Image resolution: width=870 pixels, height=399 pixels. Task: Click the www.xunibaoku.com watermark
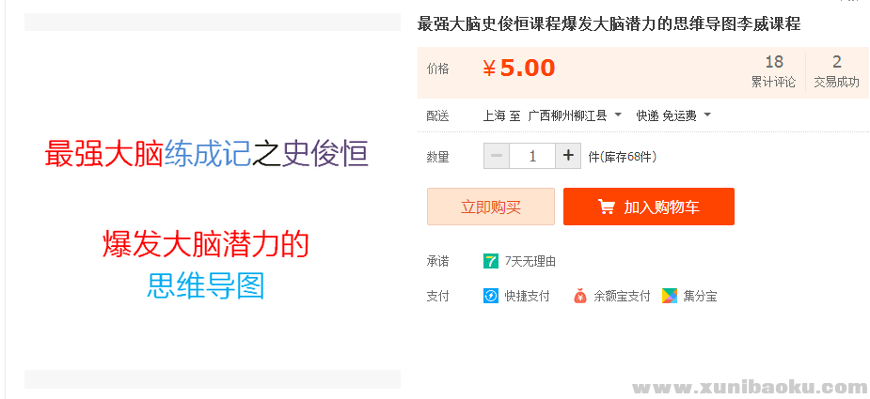tap(753, 387)
